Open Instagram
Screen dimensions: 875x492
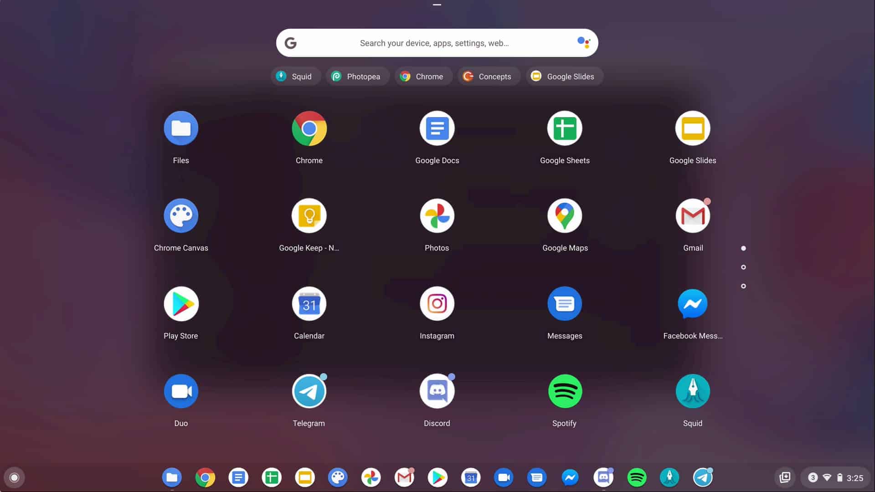(x=437, y=303)
